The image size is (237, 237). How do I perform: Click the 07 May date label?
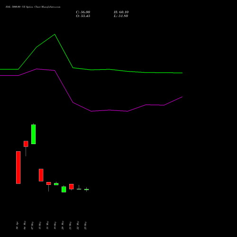coord(32,225)
